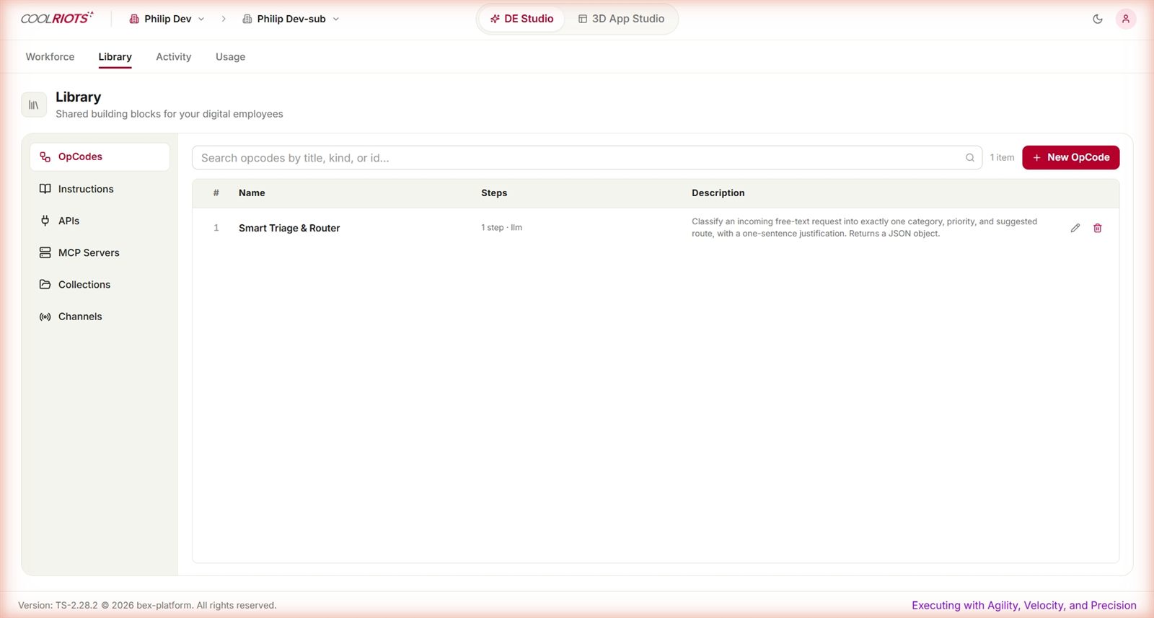Open the Usage tab

tap(230, 57)
